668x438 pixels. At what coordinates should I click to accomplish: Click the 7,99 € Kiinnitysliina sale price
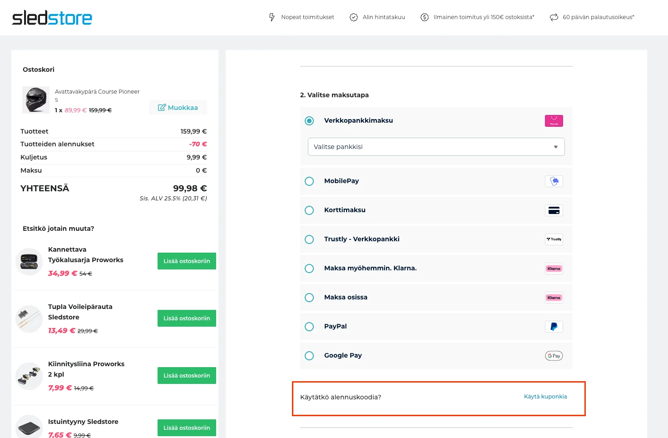pos(60,388)
